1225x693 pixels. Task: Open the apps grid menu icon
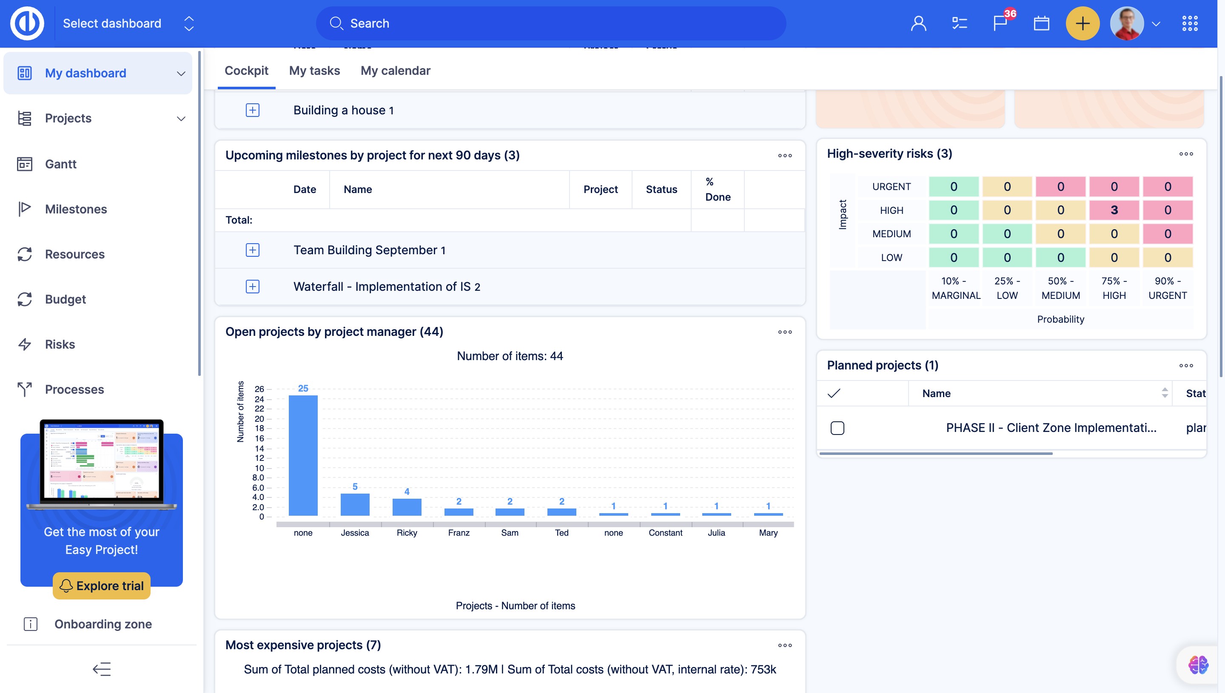point(1189,23)
